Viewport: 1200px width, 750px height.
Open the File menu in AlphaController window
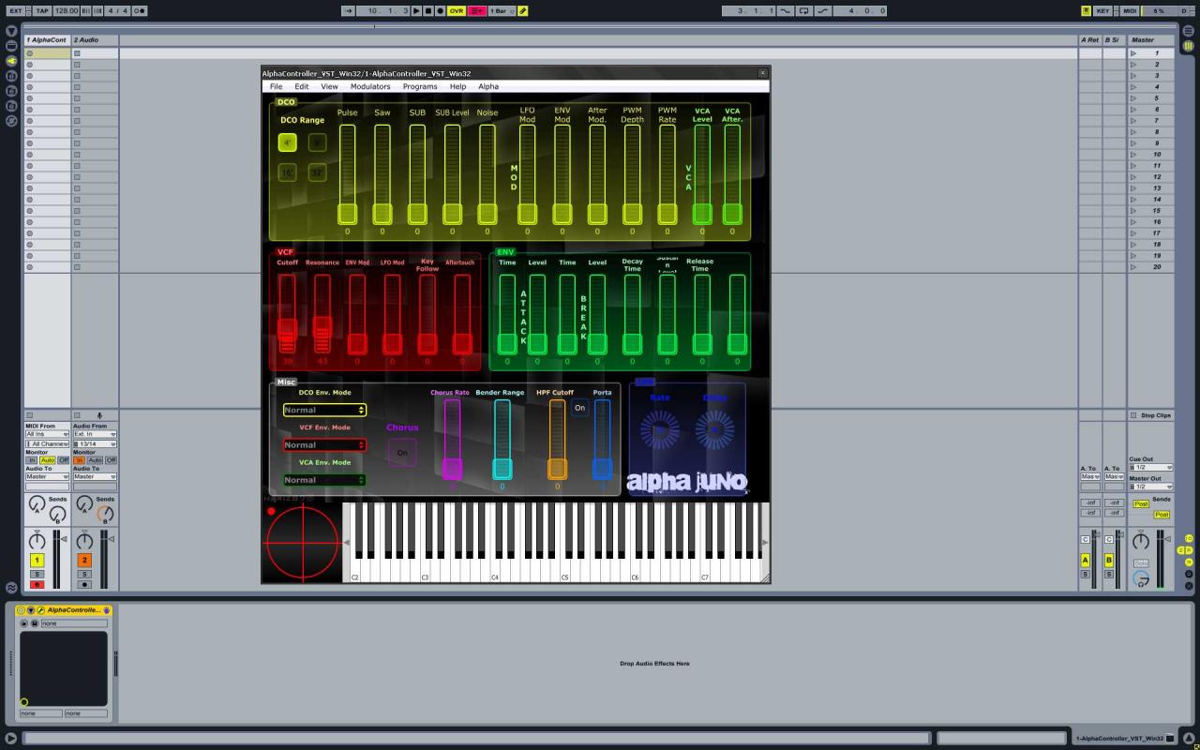pos(276,86)
